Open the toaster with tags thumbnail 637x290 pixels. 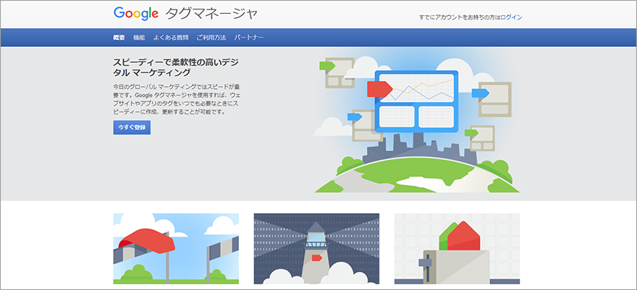[x=457, y=249]
